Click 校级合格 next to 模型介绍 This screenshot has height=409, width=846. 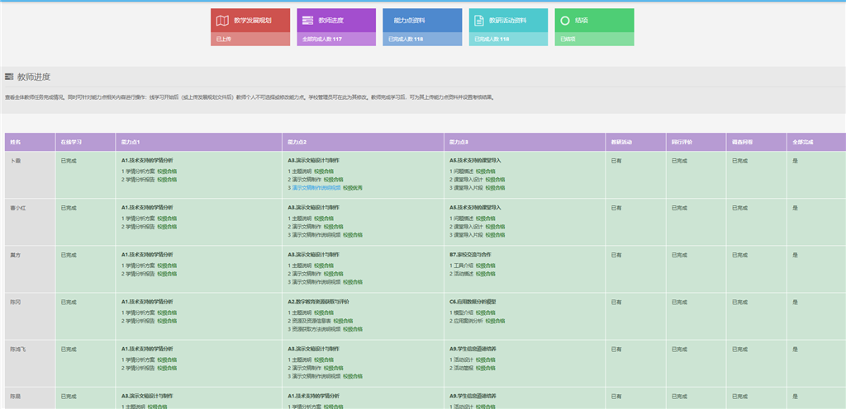coord(486,313)
